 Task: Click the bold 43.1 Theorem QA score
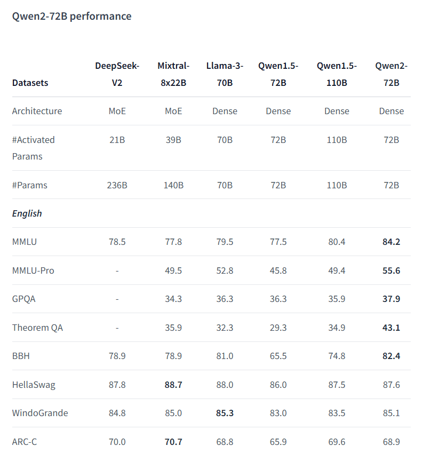391,328
